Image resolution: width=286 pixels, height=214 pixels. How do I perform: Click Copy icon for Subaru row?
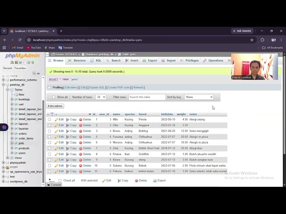(x=67, y=166)
